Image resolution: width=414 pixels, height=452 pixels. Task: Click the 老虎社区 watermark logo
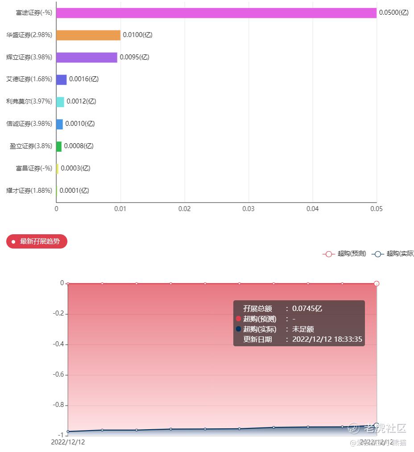[377, 428]
